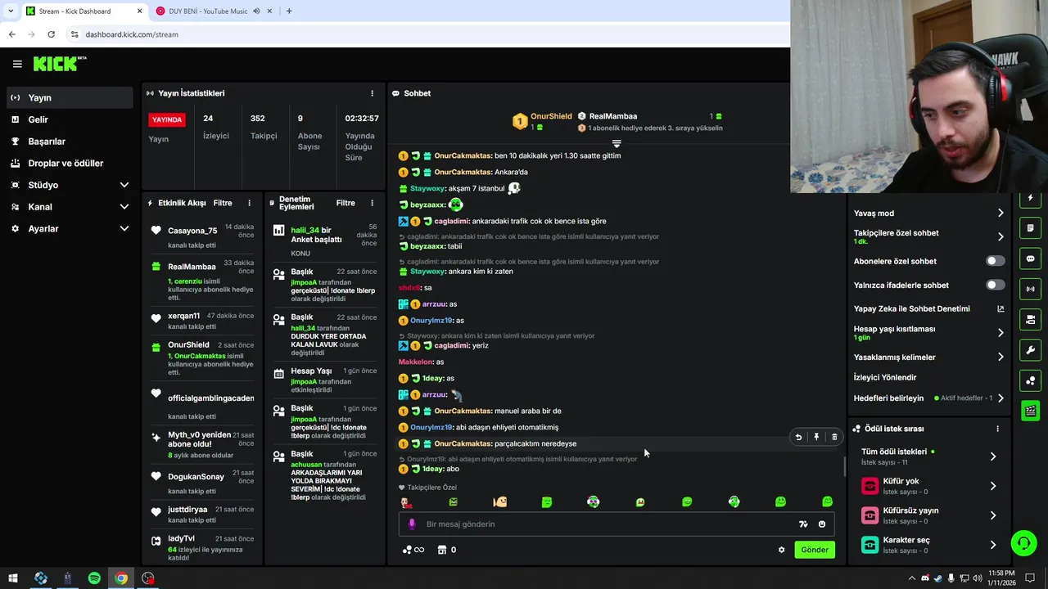Mute the YouTube Music tab audio icon
The width and height of the screenshot is (1048, 589).
(256, 11)
